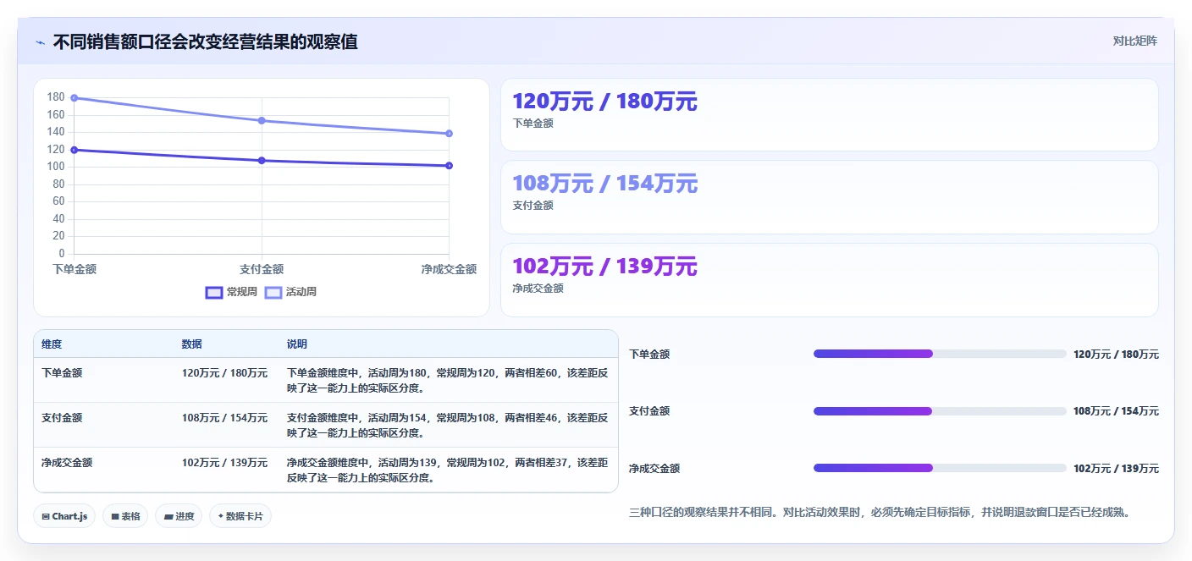The width and height of the screenshot is (1192, 561).
Task: Click the 120万元 / 180万元 data card value
Action: 604,102
